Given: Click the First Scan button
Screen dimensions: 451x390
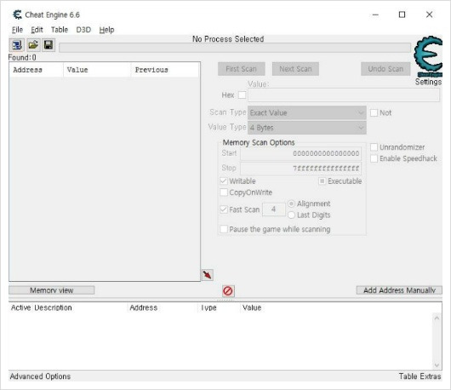Looking at the screenshot, I should pyautogui.click(x=242, y=69).
